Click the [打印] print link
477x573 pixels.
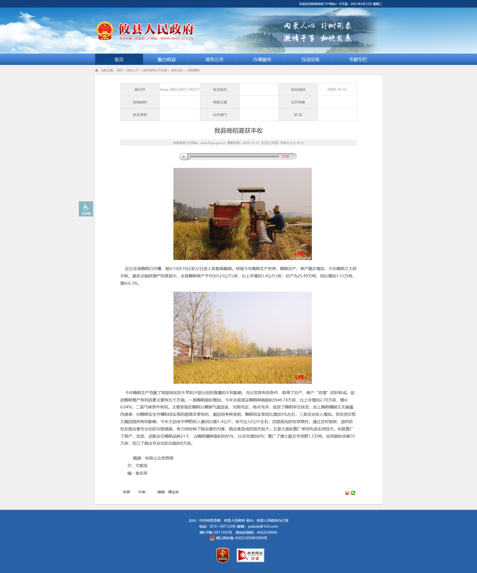(265, 143)
